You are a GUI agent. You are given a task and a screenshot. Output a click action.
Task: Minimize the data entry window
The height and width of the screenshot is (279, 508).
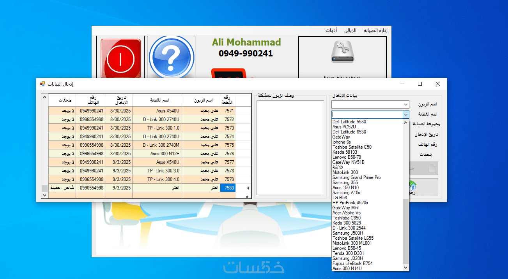coord(402,84)
